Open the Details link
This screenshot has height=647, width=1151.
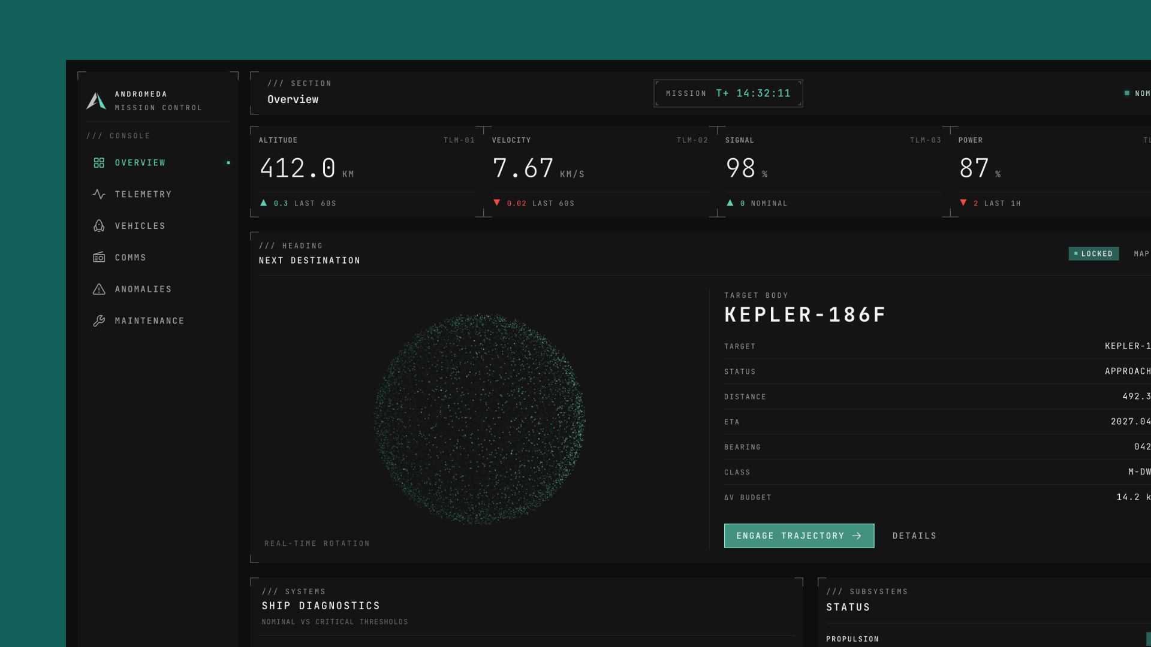[914, 536]
